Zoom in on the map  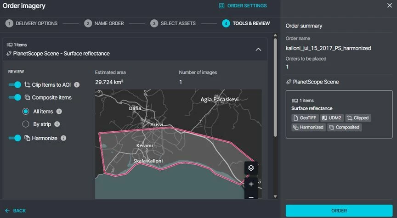pos(251,184)
